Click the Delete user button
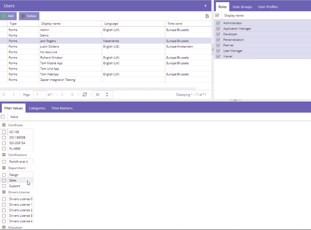Screen dimensions: 311x230 29,16
